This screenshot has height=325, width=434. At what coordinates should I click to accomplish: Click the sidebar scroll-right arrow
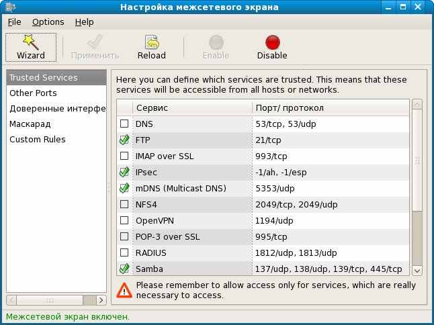click(x=101, y=300)
